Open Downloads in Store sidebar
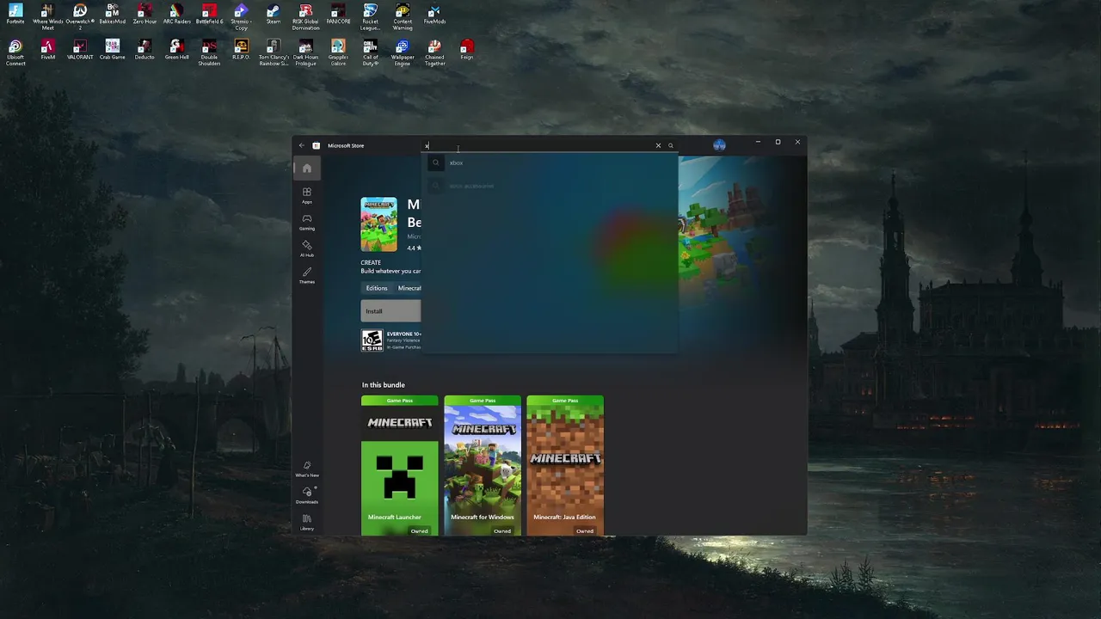The image size is (1101, 619). 307,495
